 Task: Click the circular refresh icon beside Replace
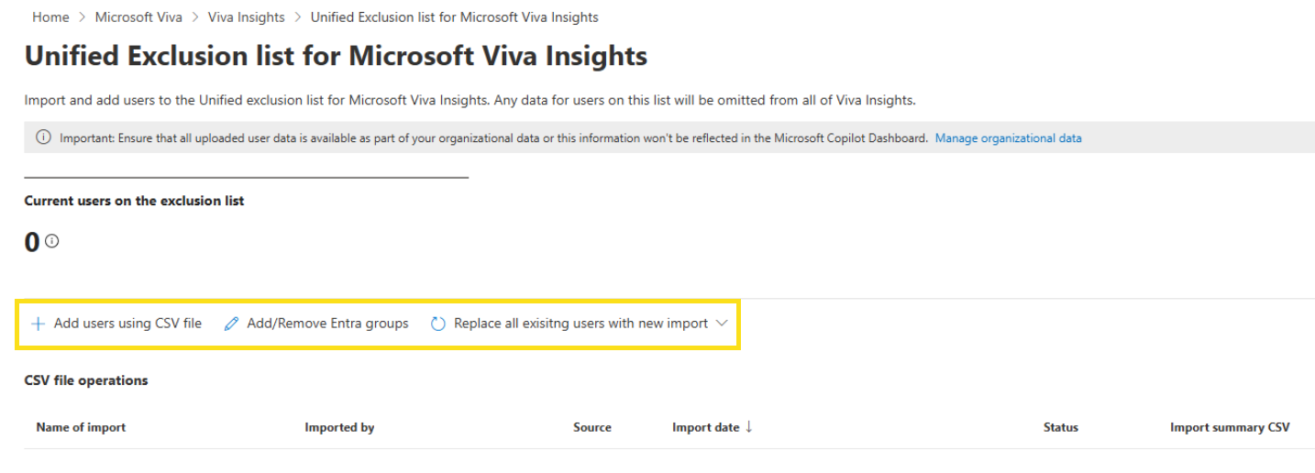click(x=438, y=324)
